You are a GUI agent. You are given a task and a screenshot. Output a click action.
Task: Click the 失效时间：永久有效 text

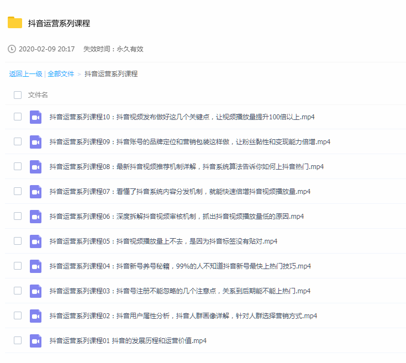click(x=113, y=49)
